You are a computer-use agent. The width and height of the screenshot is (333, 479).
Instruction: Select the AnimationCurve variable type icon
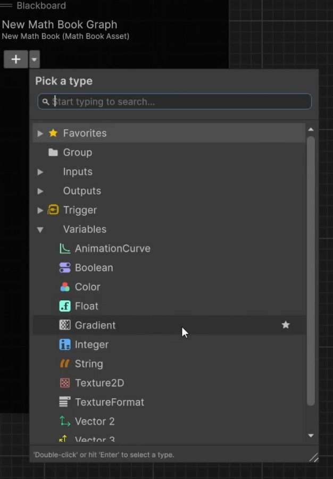point(64,248)
